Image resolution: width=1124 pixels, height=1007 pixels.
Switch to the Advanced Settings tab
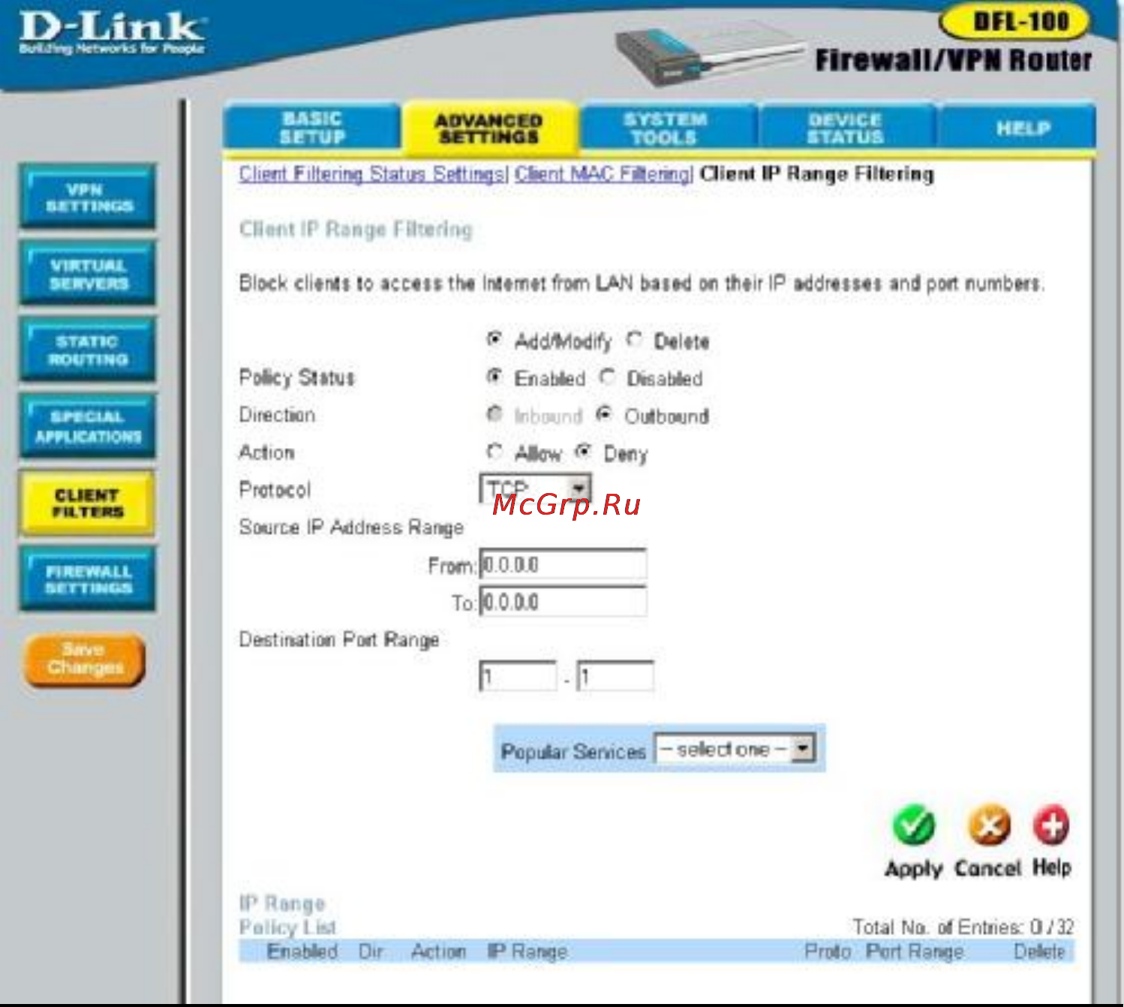click(x=489, y=128)
